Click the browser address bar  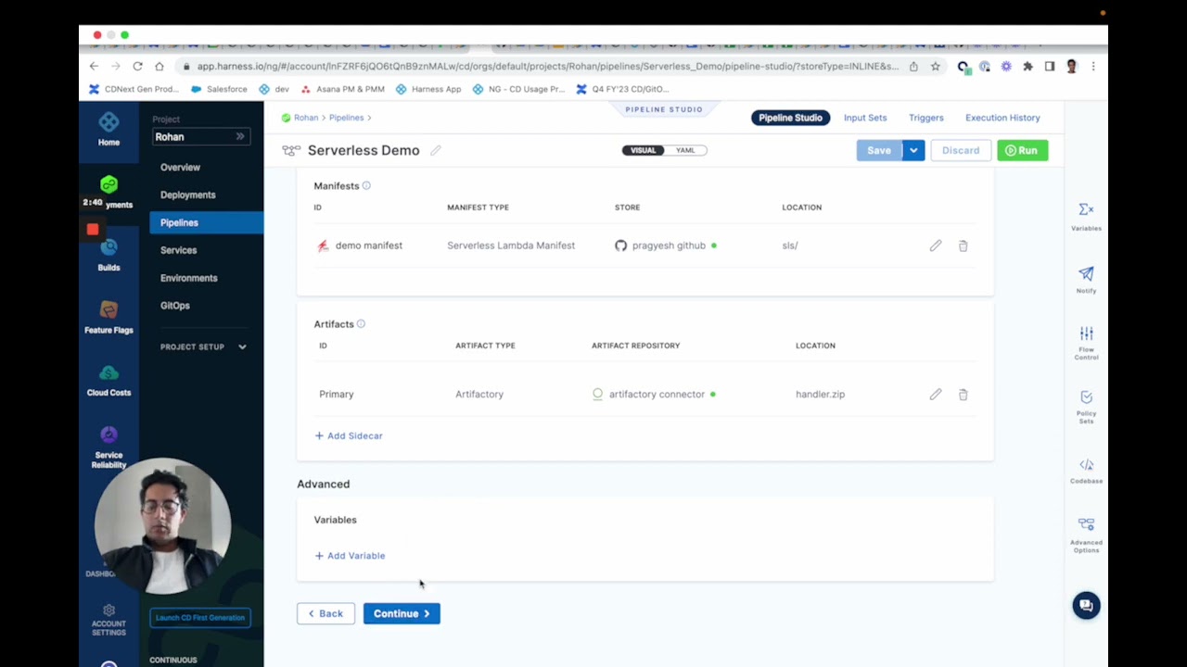tap(547, 66)
